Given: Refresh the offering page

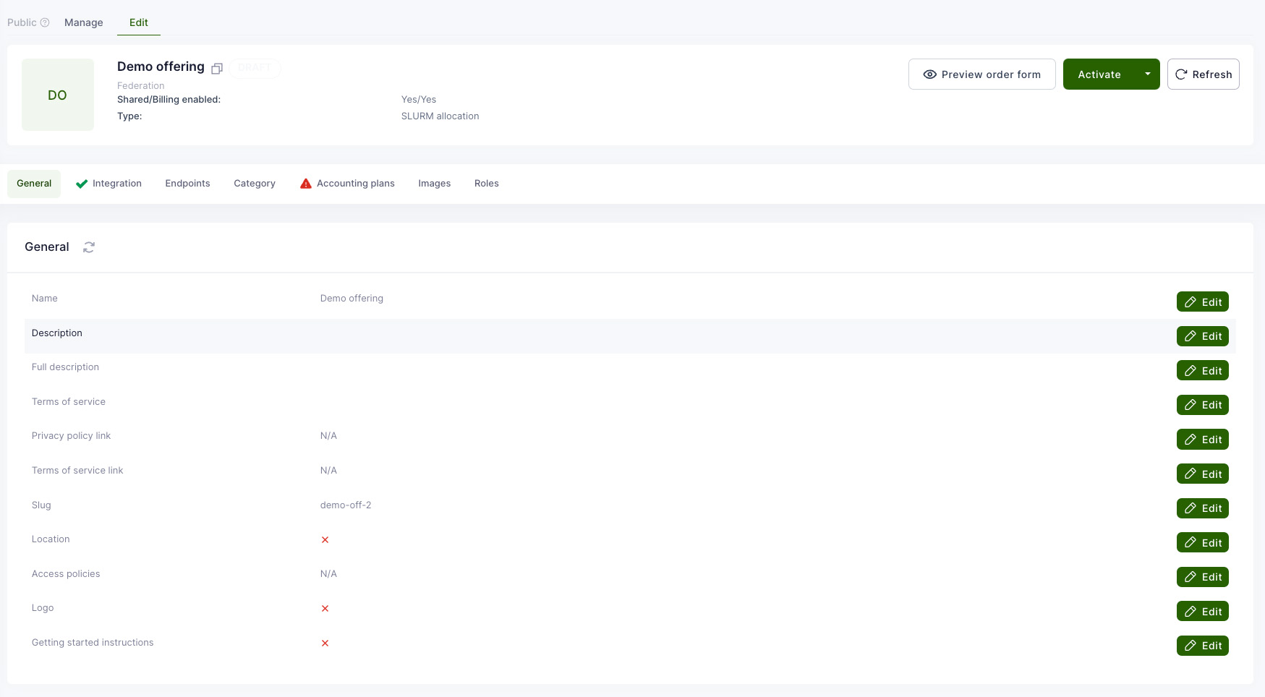Looking at the screenshot, I should tap(1203, 74).
